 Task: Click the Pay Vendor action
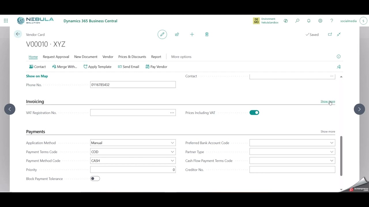(156, 67)
